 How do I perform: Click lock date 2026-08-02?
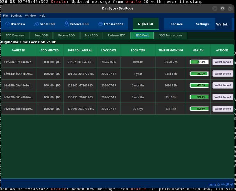coord(109,62)
